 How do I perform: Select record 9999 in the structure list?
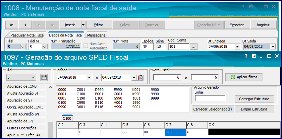tap(155, 98)
